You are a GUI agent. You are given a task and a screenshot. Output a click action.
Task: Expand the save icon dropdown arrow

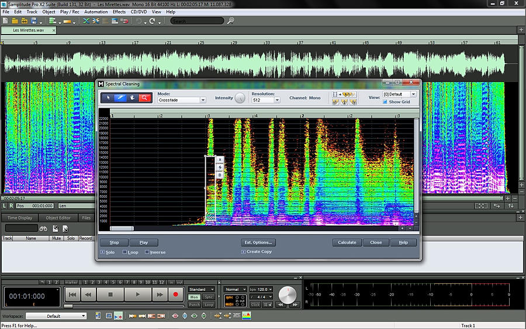[x=40, y=22]
